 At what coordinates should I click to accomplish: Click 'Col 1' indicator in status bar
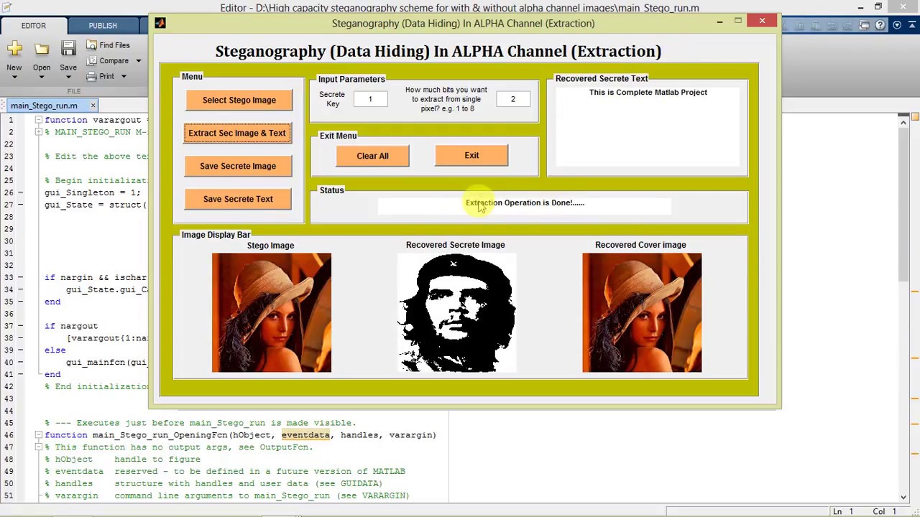point(885,511)
